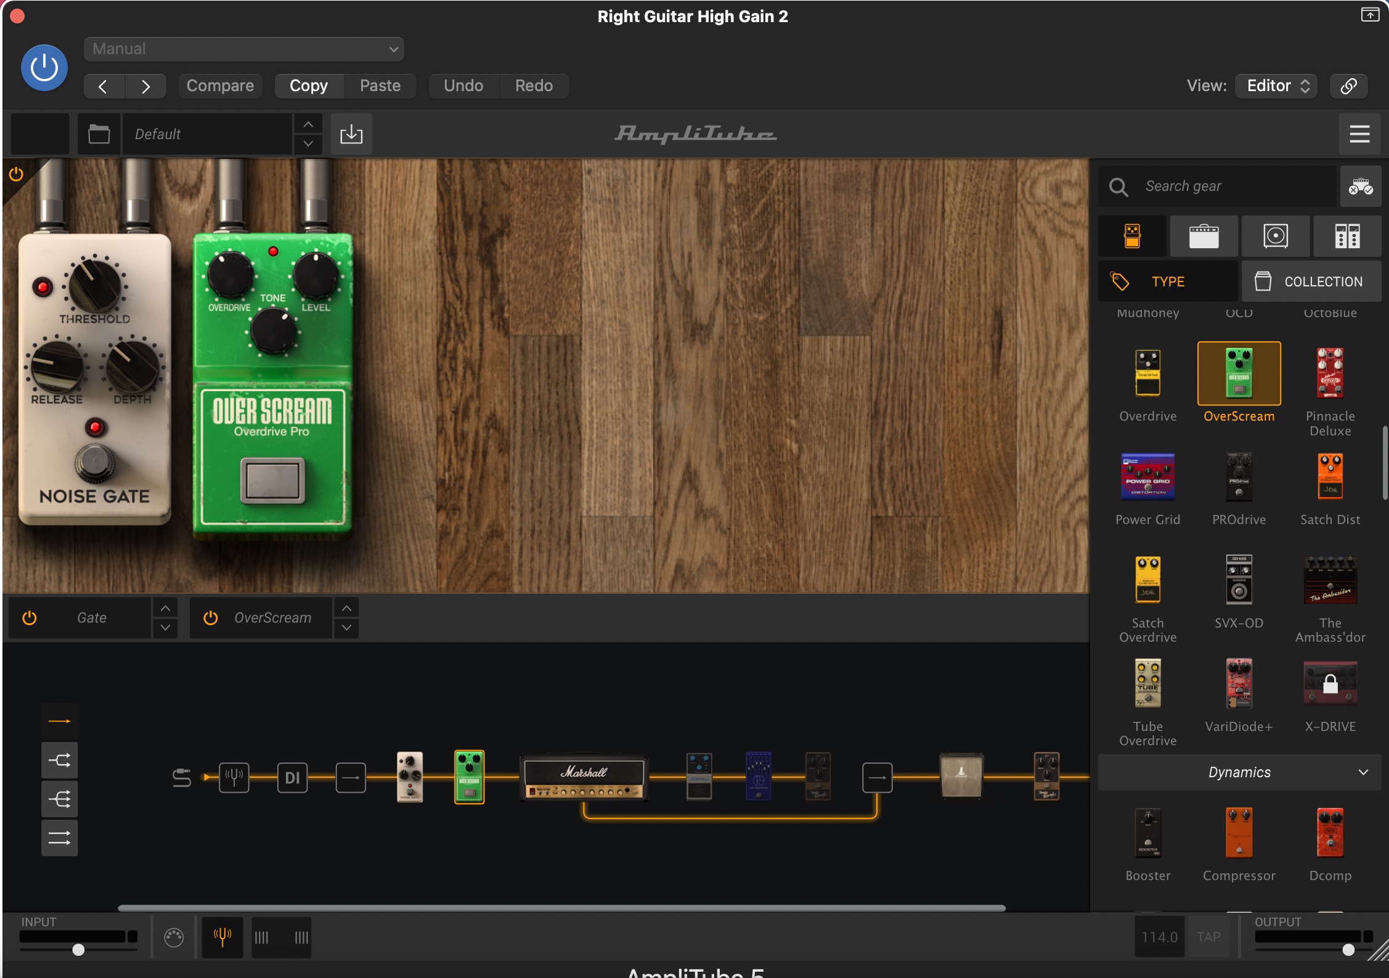Click the Search gear field
The image size is (1389, 978).
[1218, 186]
